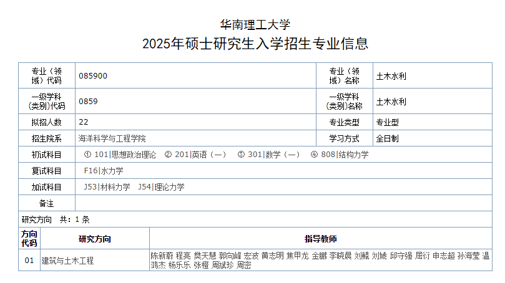Image resolution: width=505 pixels, height=283 pixels.
Task: Click the 专业类型 label
Action: 345,122
